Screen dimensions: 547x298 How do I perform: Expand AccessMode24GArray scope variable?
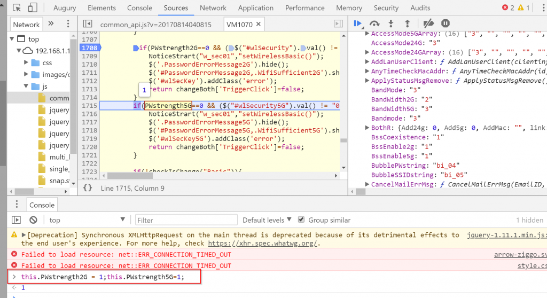[367, 52]
